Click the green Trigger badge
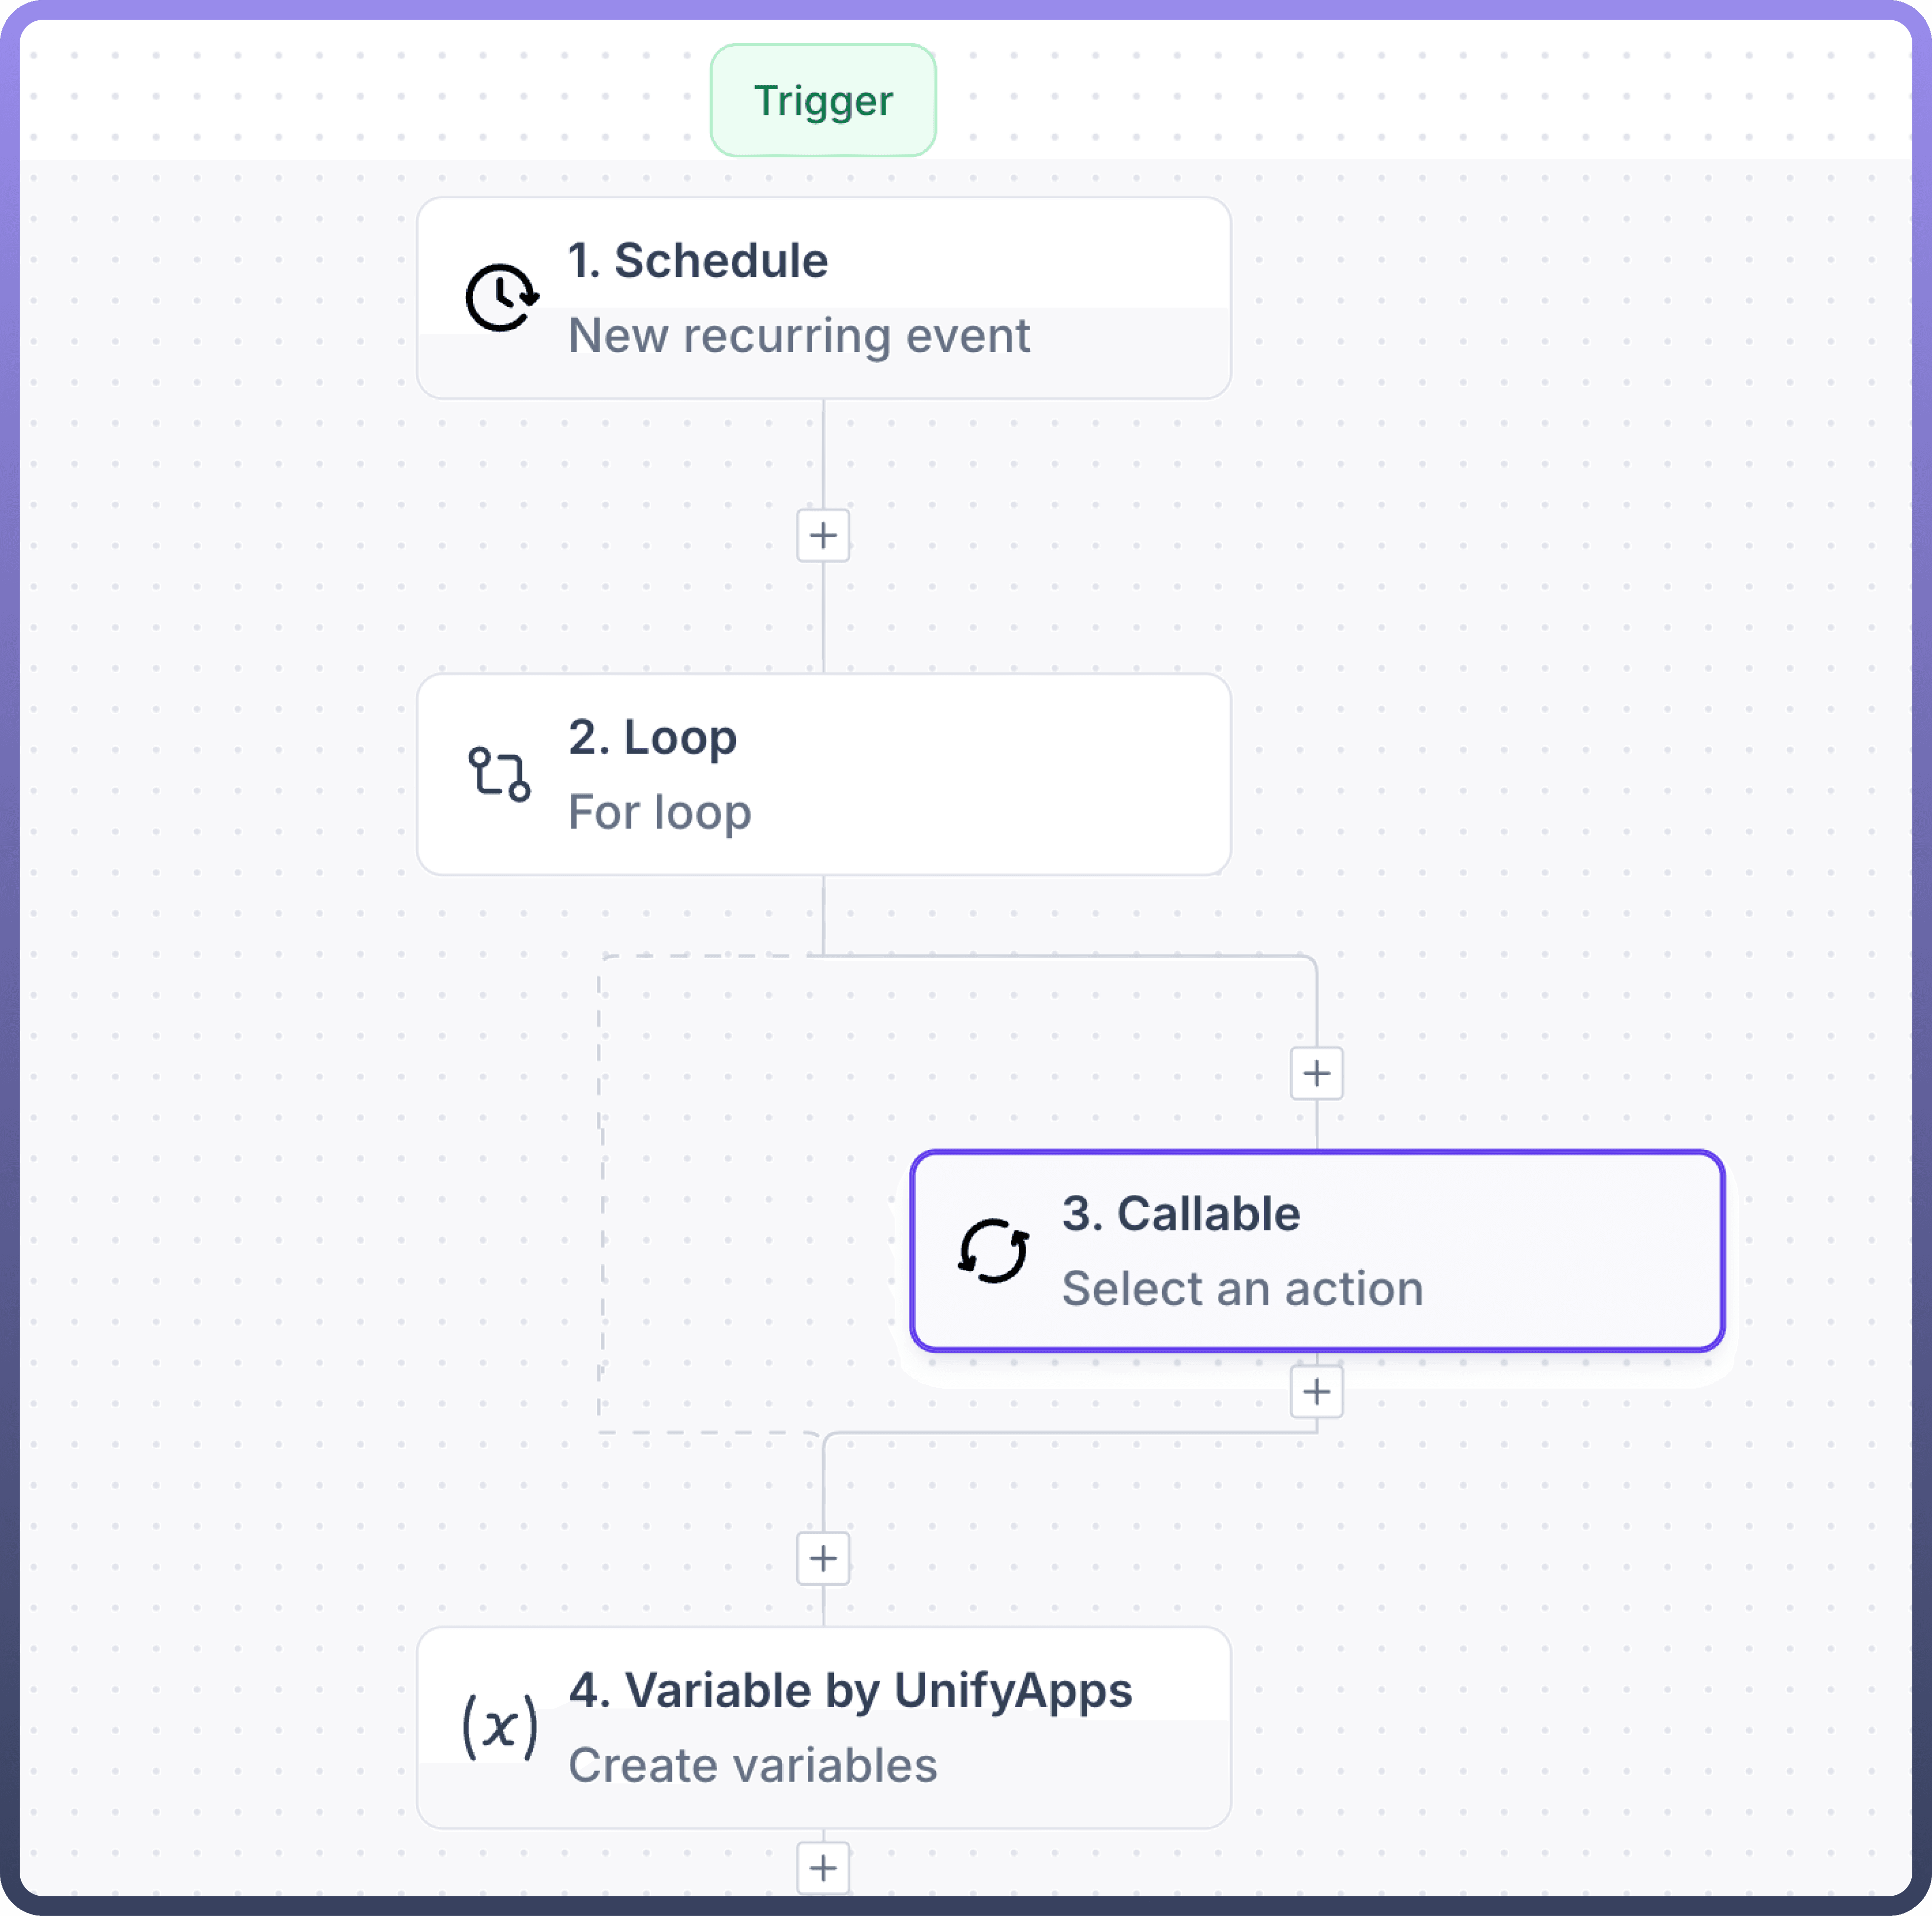This screenshot has height=1916, width=1932. (823, 101)
